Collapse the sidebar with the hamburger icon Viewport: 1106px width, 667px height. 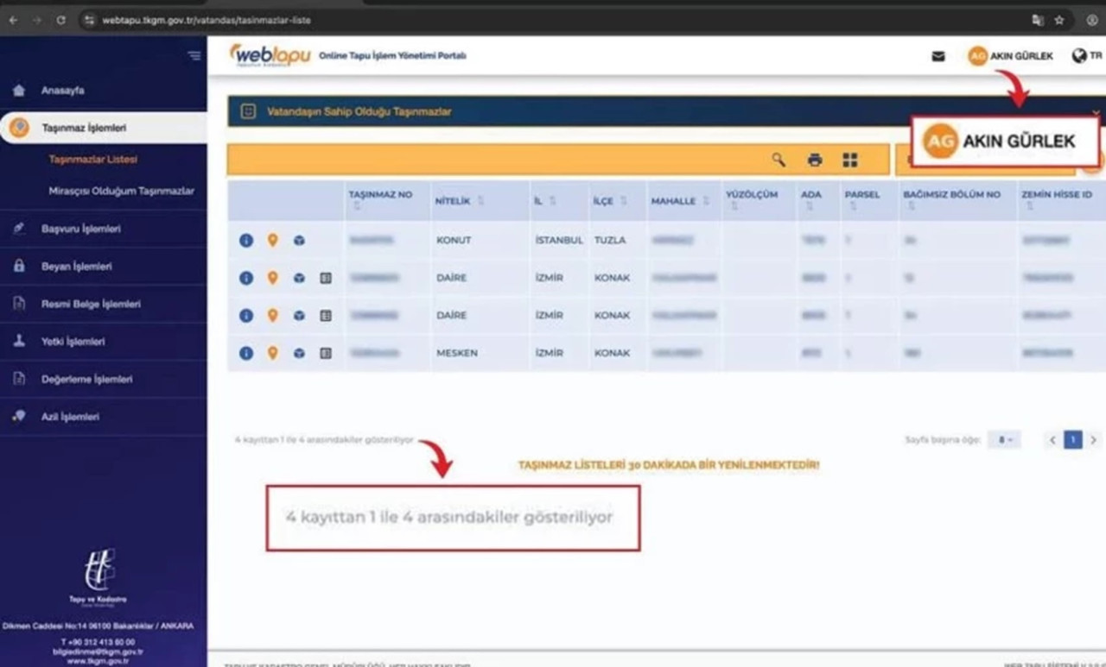(194, 56)
